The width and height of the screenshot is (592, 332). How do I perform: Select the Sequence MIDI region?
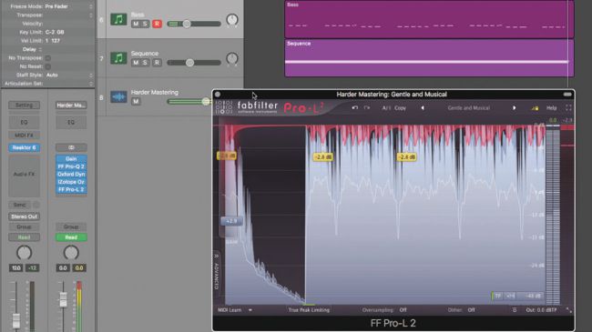point(429,58)
